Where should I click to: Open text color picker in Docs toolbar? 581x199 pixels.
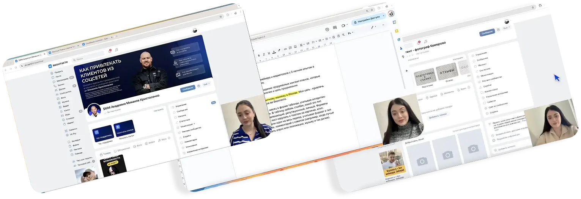pos(274,52)
